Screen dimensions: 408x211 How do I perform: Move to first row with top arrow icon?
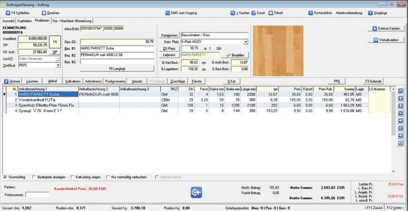(x=400, y=90)
